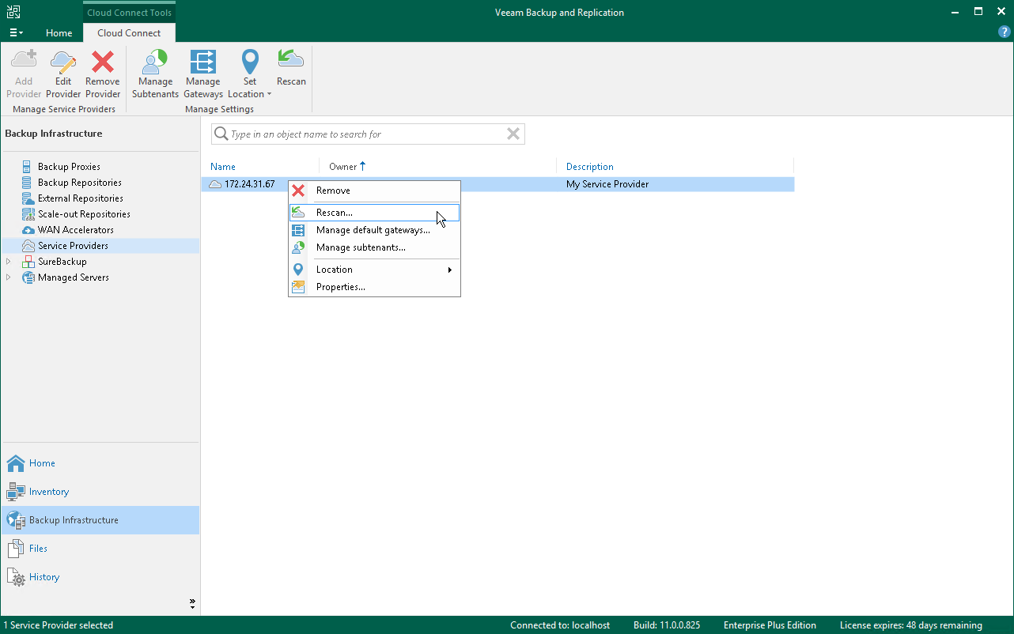The height and width of the screenshot is (634, 1014).
Task: Select External Repositories in the tree
Action: pos(81,198)
